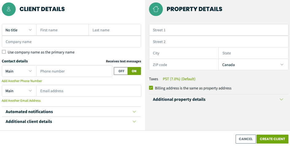Click the Client Details person icon

[9, 9]
